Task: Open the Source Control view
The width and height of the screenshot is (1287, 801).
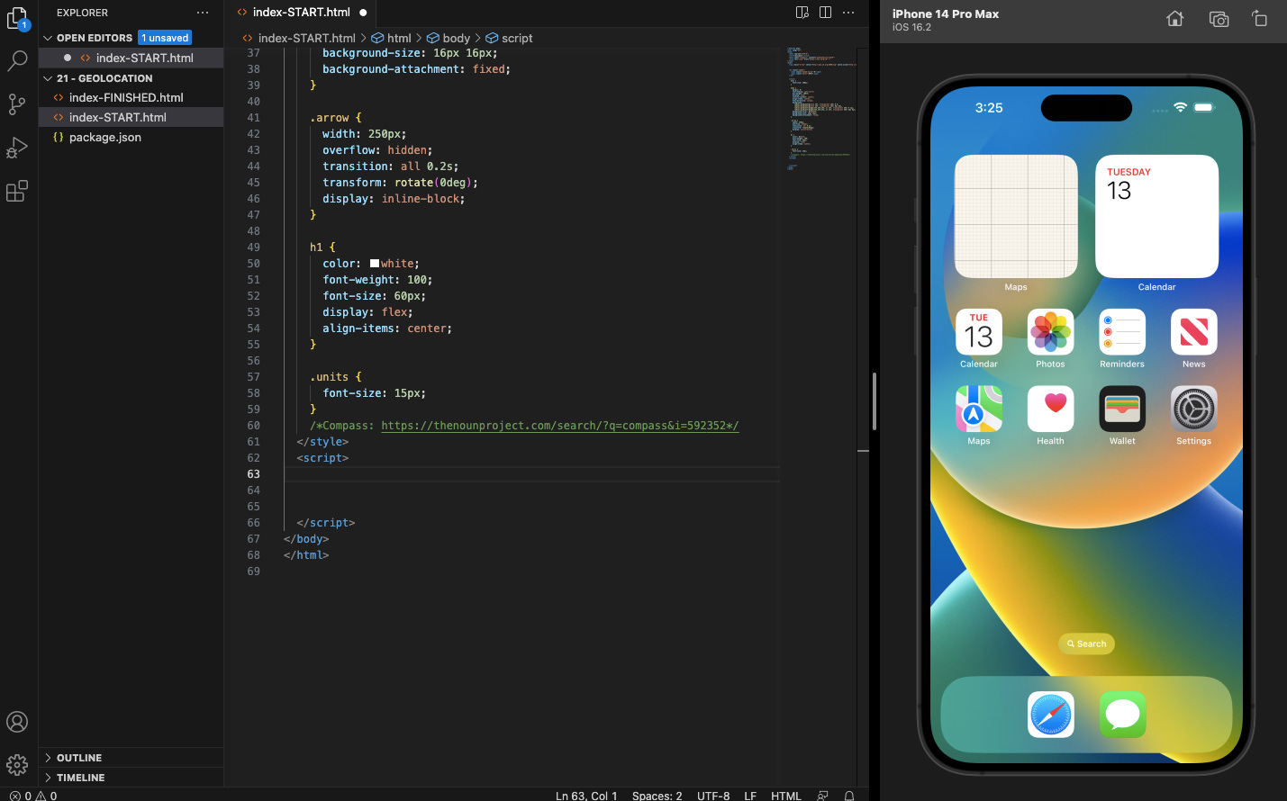Action: [x=18, y=104]
